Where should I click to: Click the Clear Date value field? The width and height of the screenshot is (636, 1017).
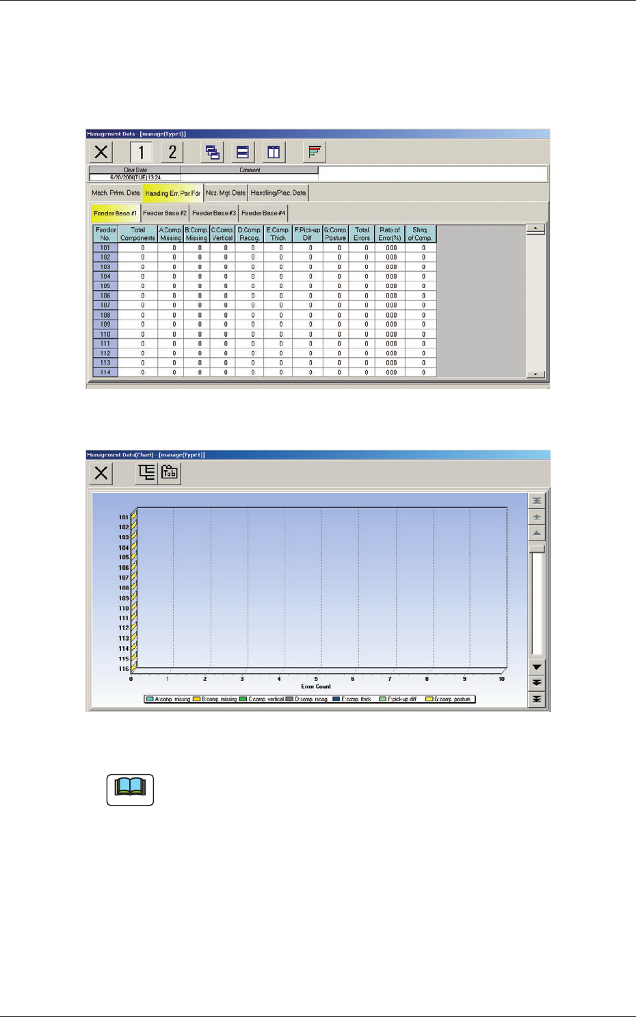(x=135, y=177)
